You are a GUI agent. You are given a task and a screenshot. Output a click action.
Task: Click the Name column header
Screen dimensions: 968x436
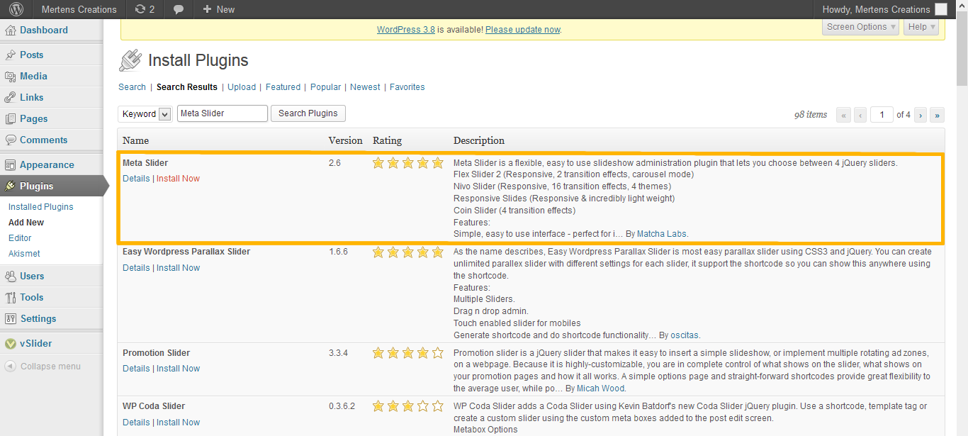(x=135, y=140)
